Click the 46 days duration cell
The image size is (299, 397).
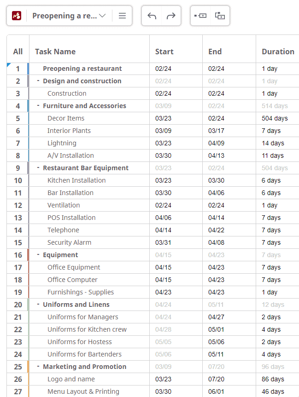pos(273,391)
